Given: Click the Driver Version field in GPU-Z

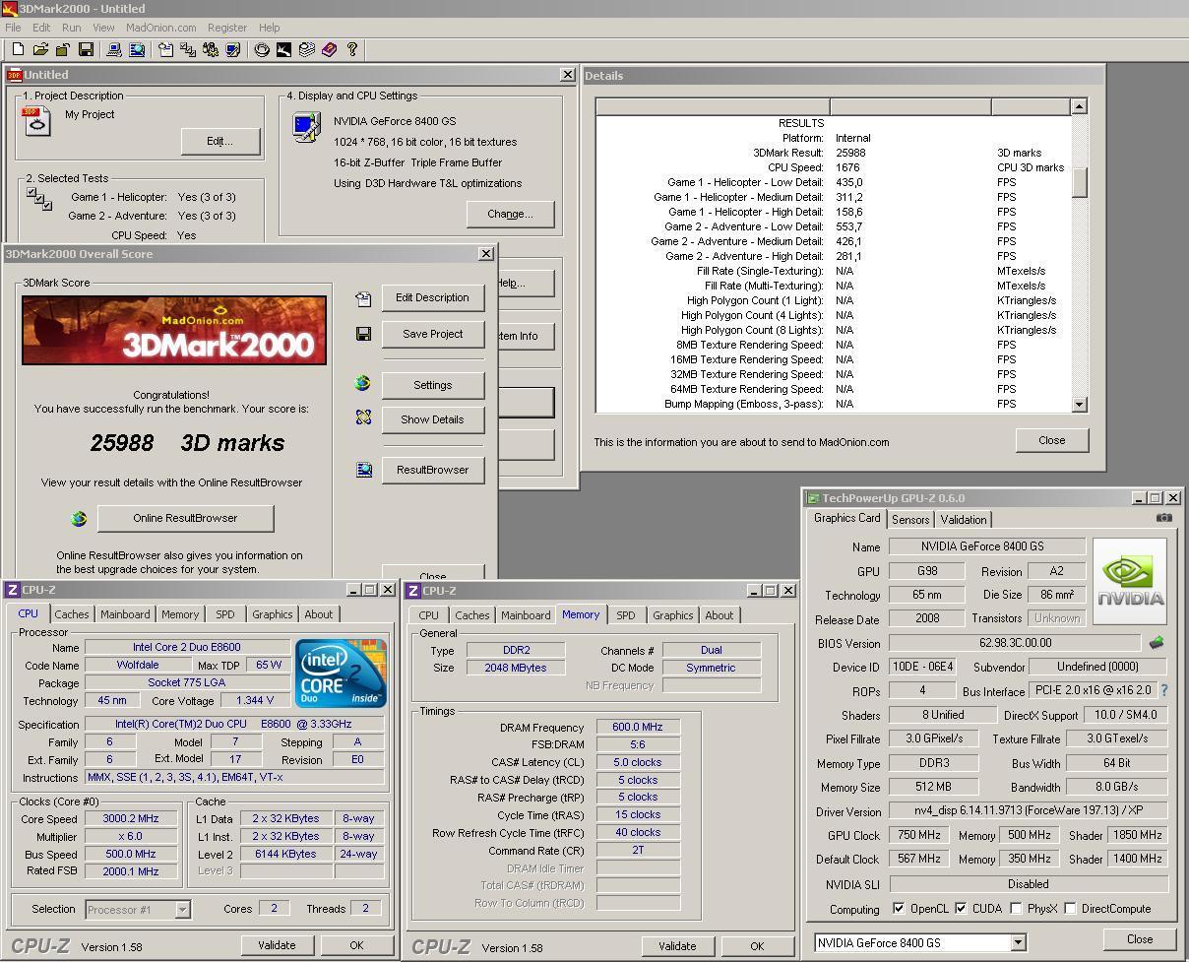Looking at the screenshot, I should click(x=1028, y=810).
